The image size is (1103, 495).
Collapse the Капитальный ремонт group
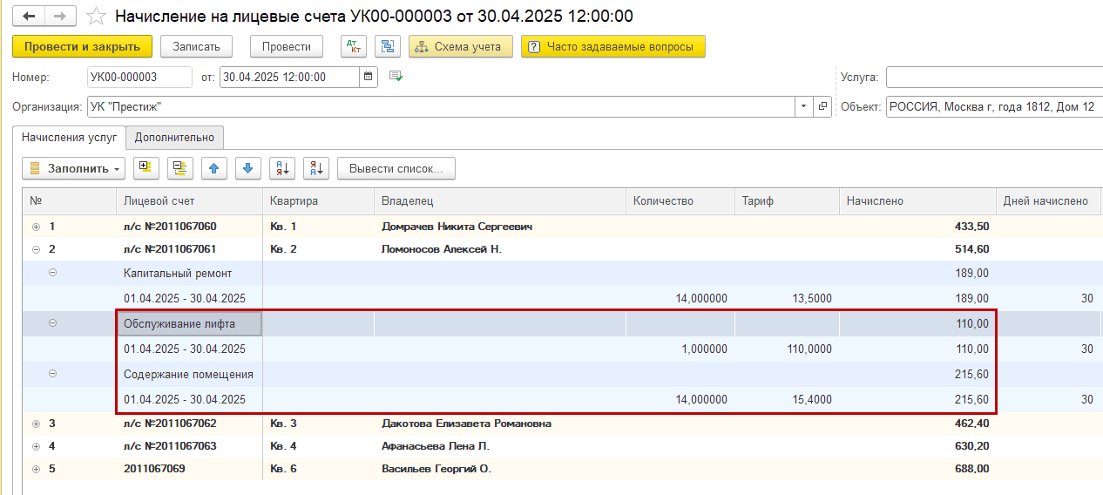click(52, 273)
